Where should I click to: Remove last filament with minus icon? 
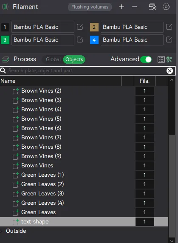tap(135, 7)
